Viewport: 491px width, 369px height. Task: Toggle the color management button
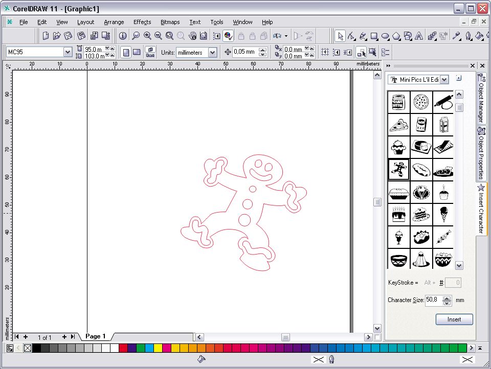[x=228, y=36]
